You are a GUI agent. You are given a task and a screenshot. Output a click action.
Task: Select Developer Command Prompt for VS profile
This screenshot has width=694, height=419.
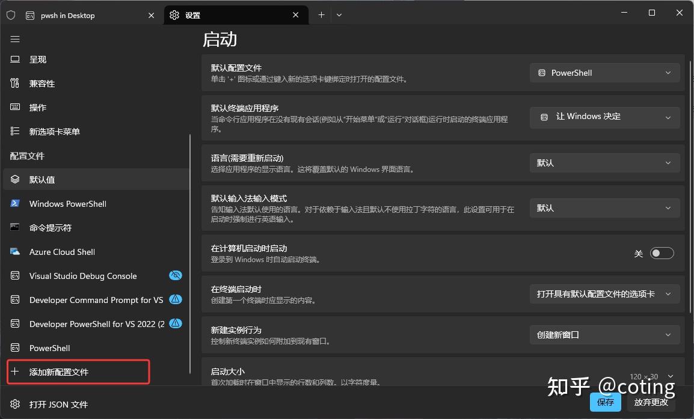coord(96,299)
